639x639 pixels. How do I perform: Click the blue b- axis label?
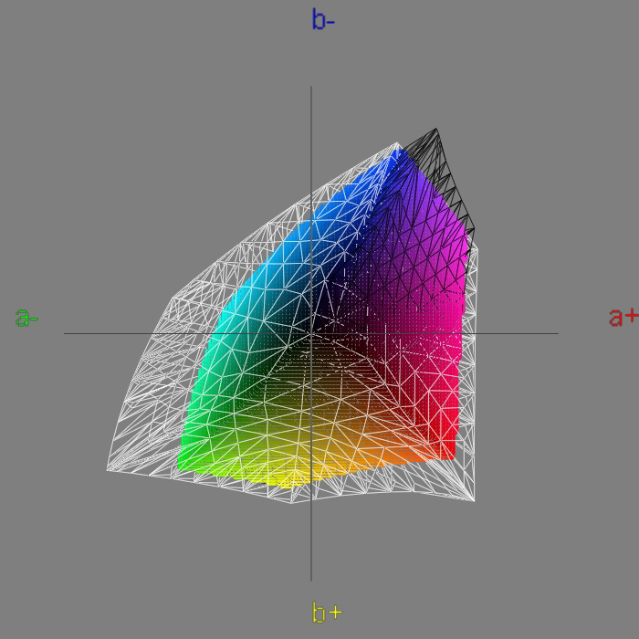point(323,20)
